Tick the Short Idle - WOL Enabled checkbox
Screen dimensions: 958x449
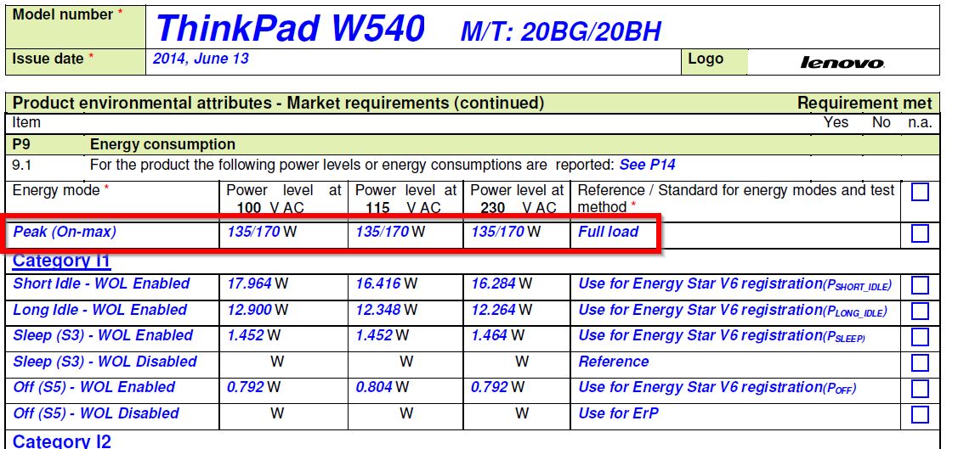pos(919,285)
